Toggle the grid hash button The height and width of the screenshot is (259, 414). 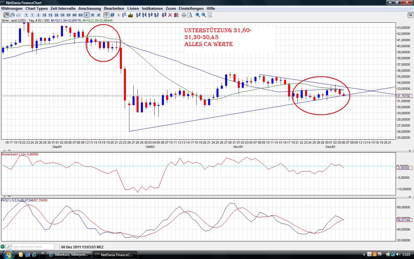[x=112, y=15]
